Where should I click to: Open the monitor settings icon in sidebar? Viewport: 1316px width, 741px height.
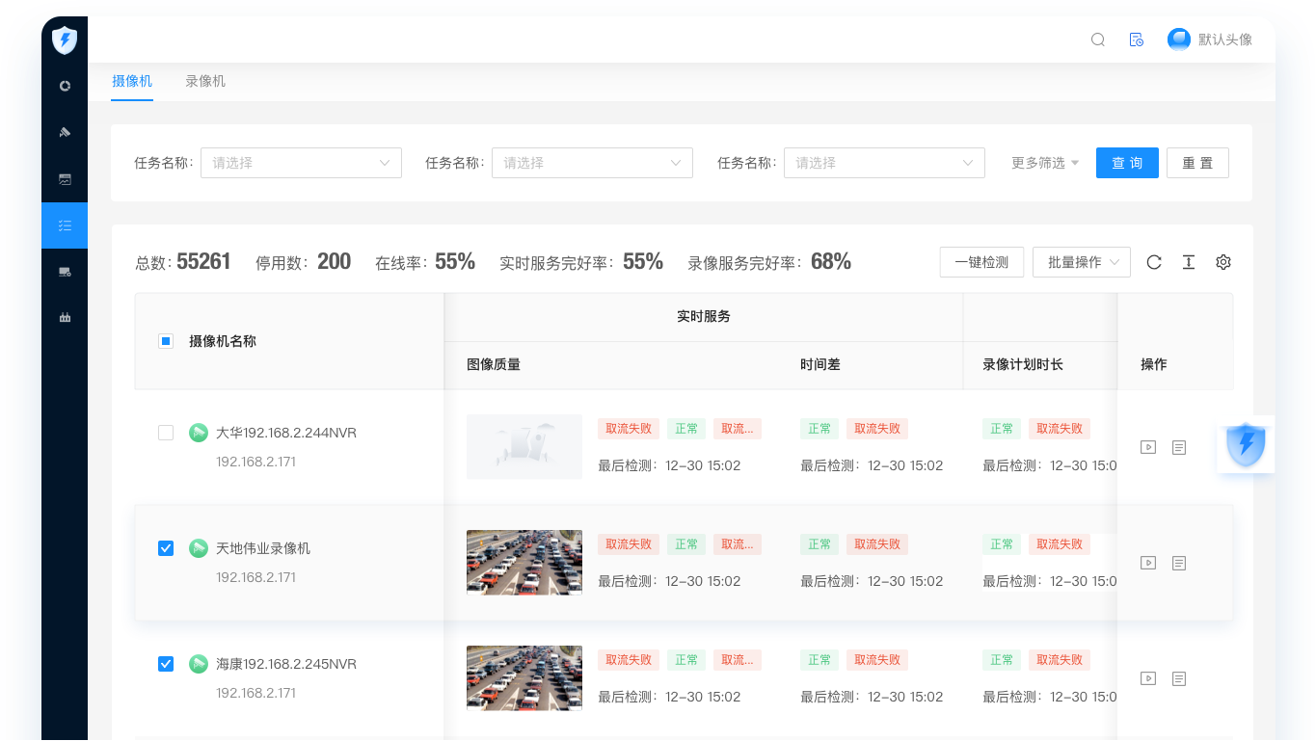pos(65,271)
